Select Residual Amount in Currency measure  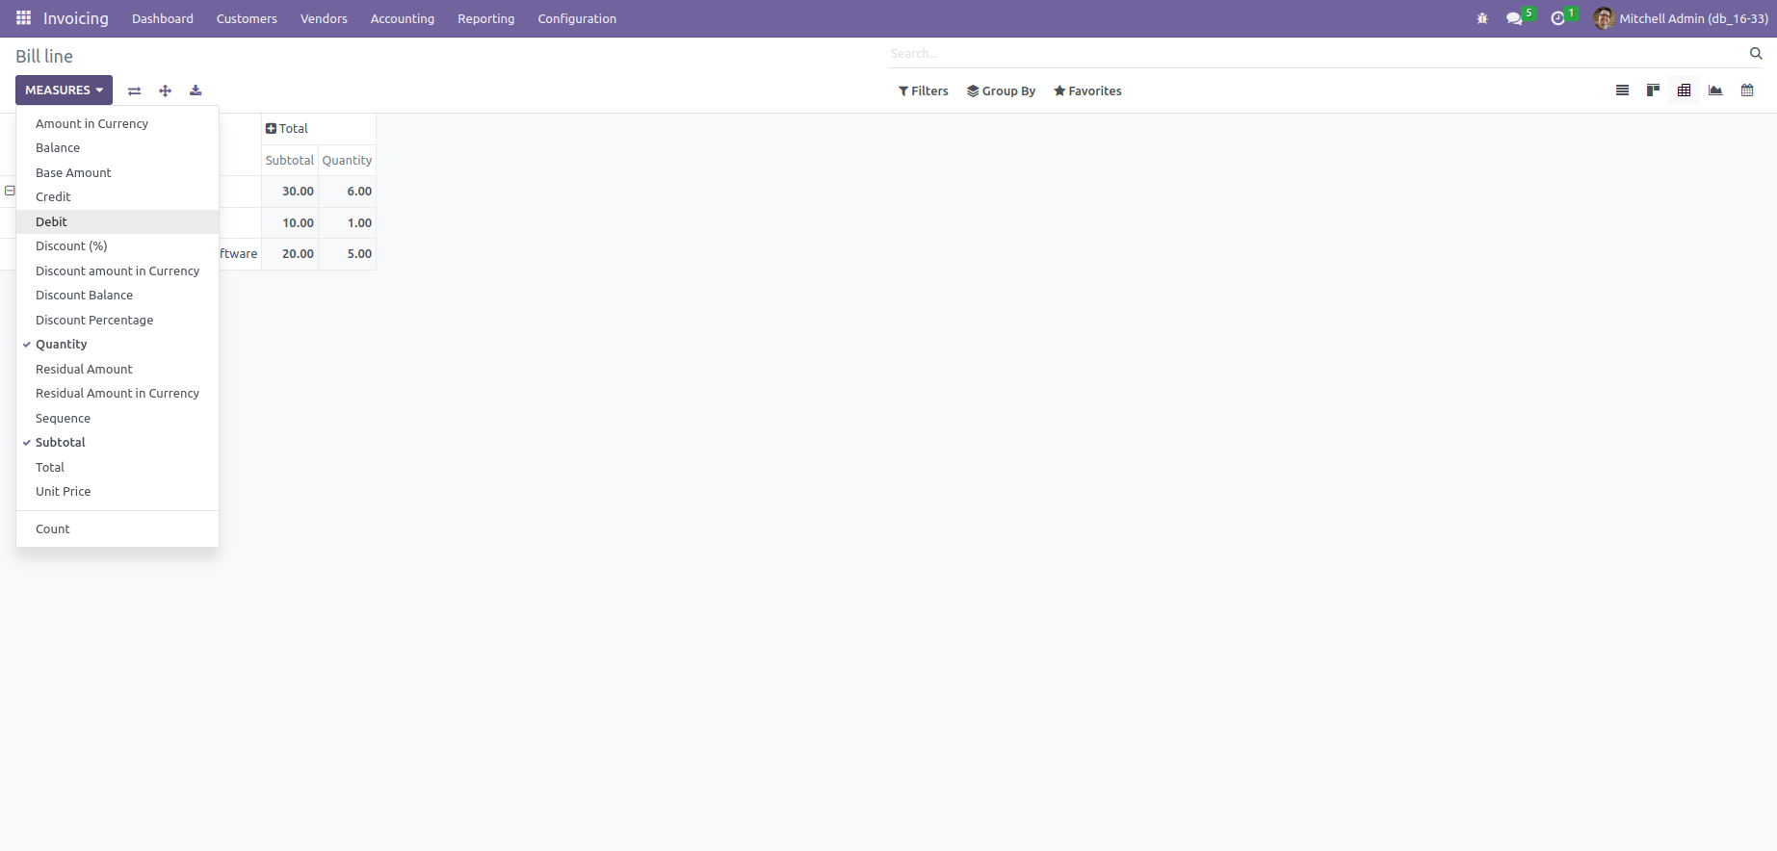(118, 393)
